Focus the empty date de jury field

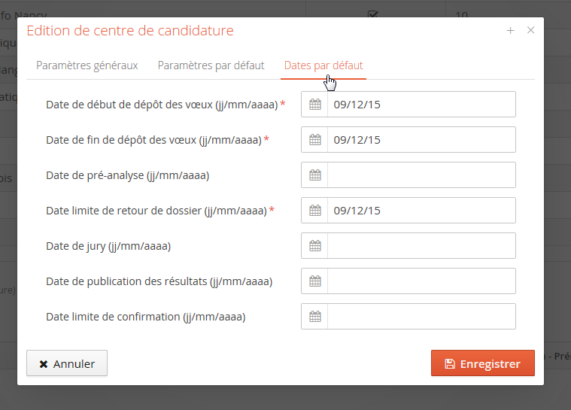(421, 246)
